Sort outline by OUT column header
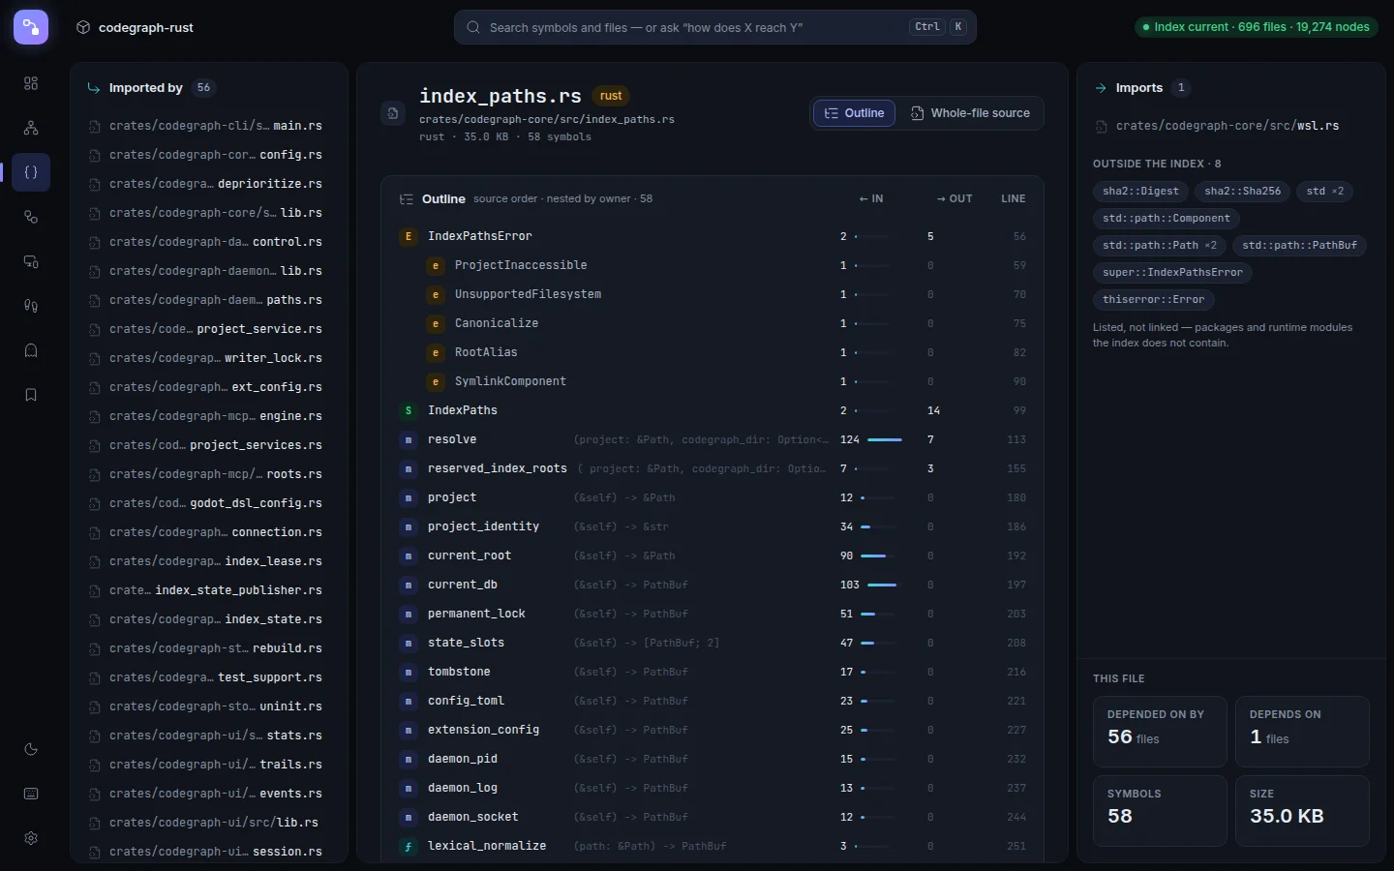This screenshot has height=871, width=1394. click(955, 198)
